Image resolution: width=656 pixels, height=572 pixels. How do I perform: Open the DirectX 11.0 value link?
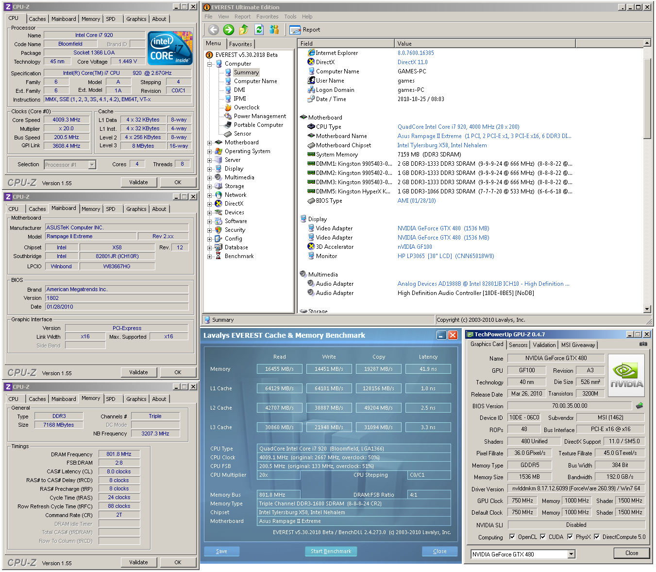click(413, 62)
